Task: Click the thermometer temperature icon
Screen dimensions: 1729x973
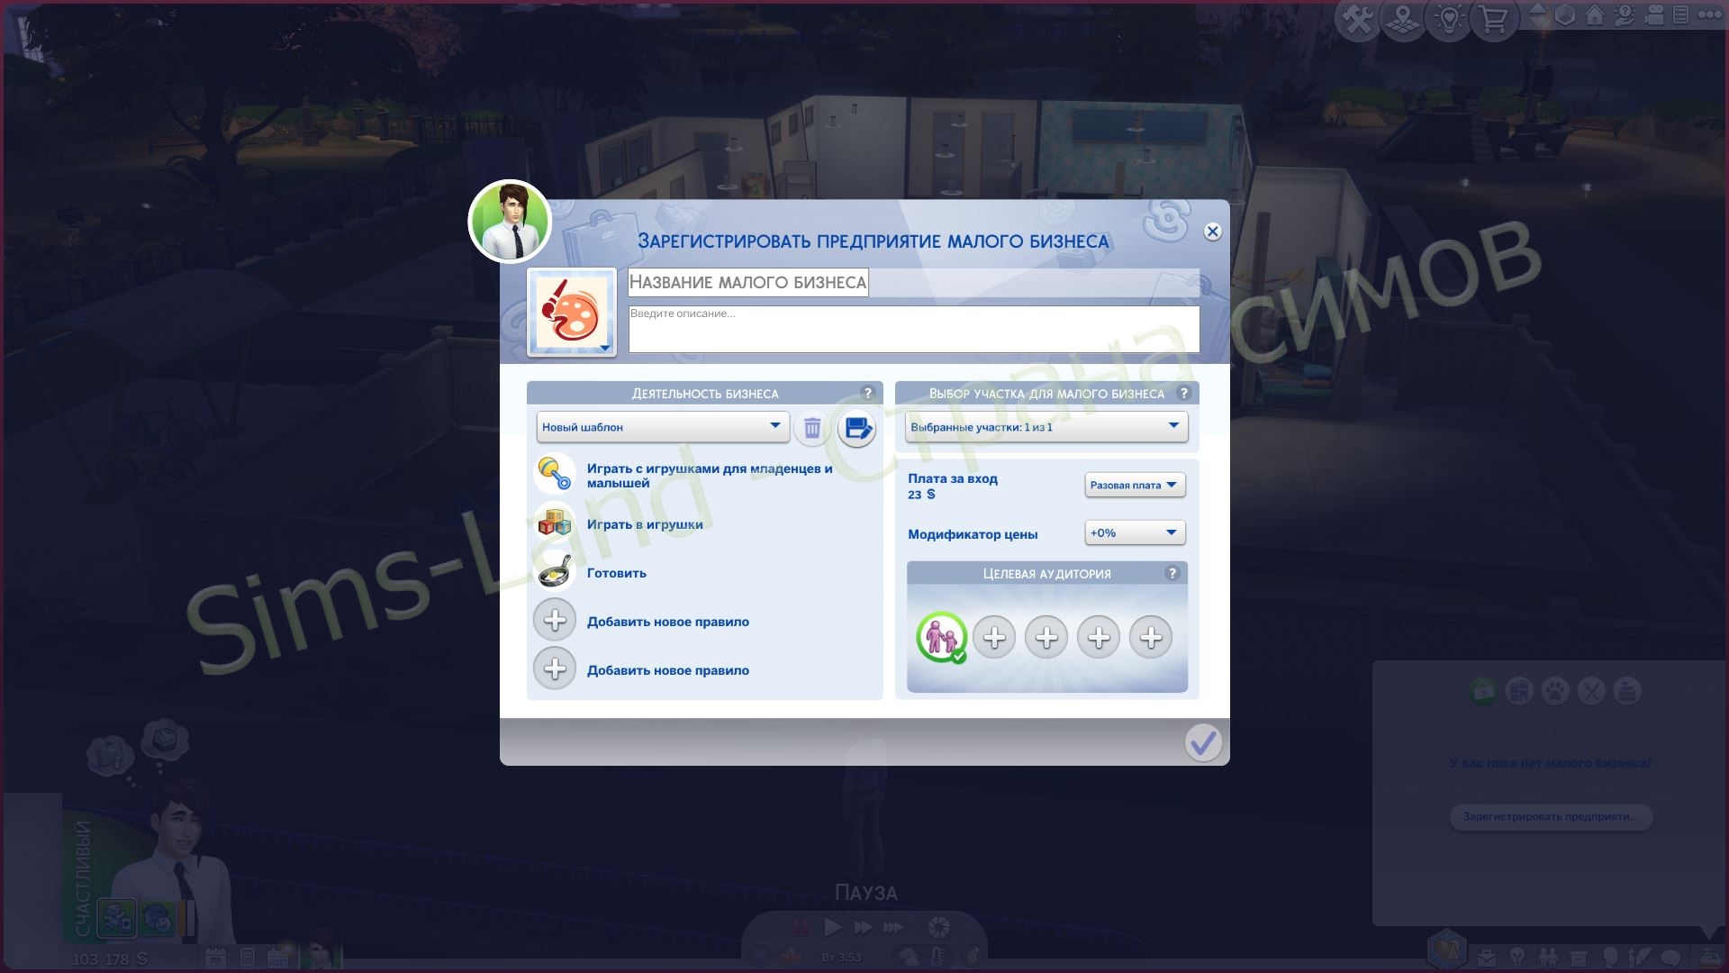Action: pyautogui.click(x=938, y=956)
